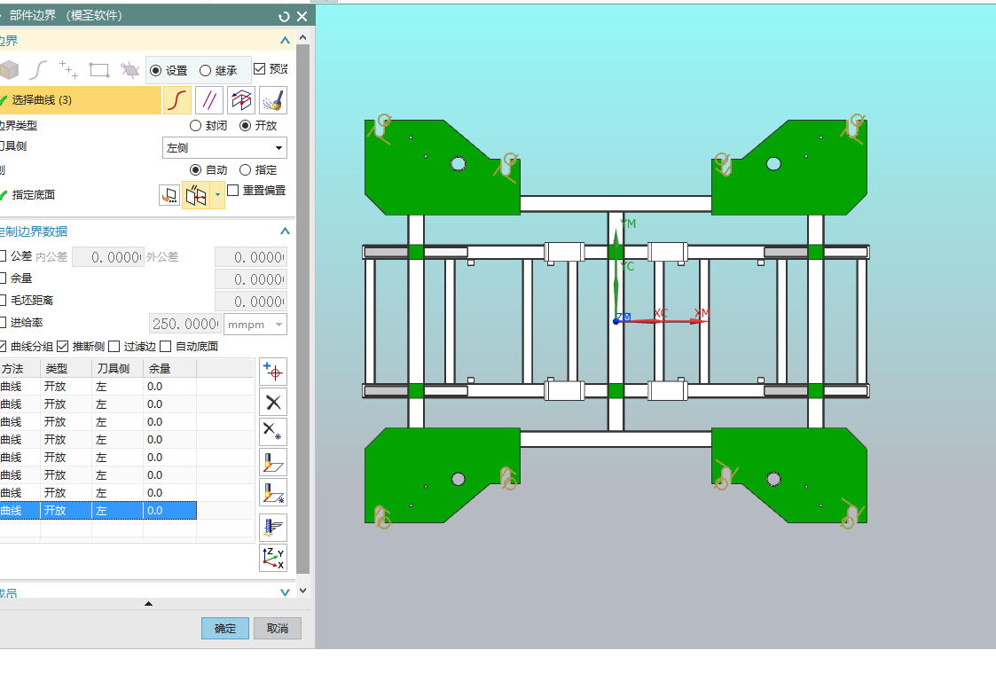Click the delete all X star icon
The height and width of the screenshot is (674, 996).
pyautogui.click(x=273, y=432)
